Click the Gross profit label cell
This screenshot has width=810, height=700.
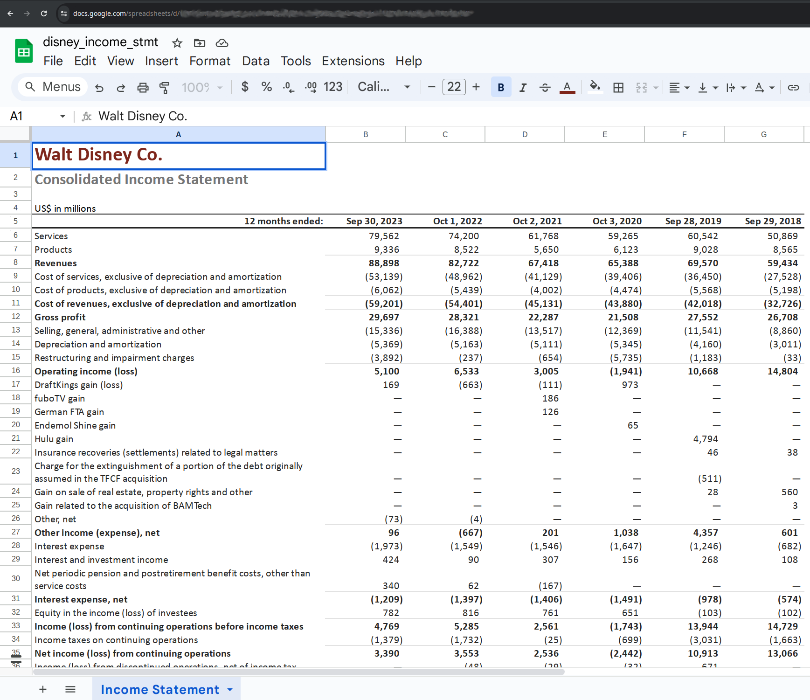coord(179,317)
